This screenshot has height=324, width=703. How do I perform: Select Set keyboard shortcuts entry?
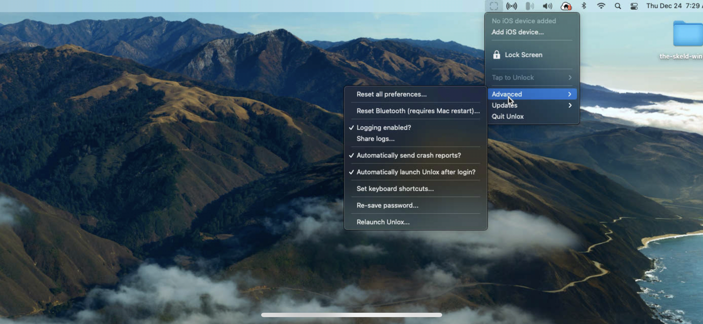[395, 189]
